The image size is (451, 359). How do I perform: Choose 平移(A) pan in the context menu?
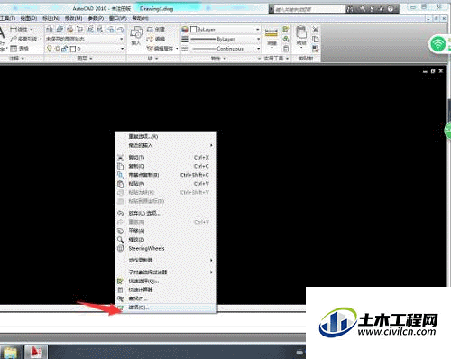coord(166,231)
